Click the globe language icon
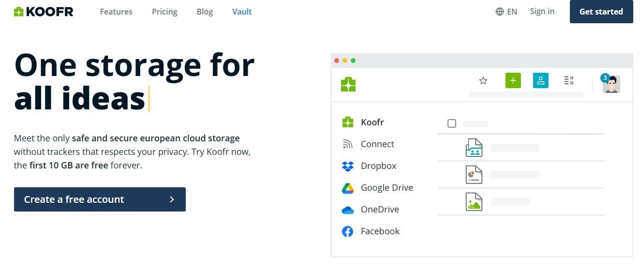The image size is (641, 272). click(x=500, y=12)
